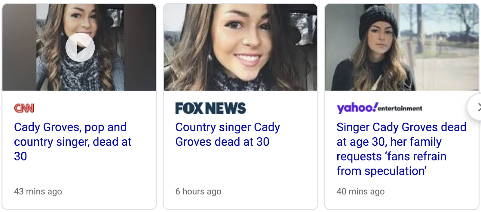Click the "43 mins ago" timestamp
This screenshot has width=481, height=212.
coord(38,191)
